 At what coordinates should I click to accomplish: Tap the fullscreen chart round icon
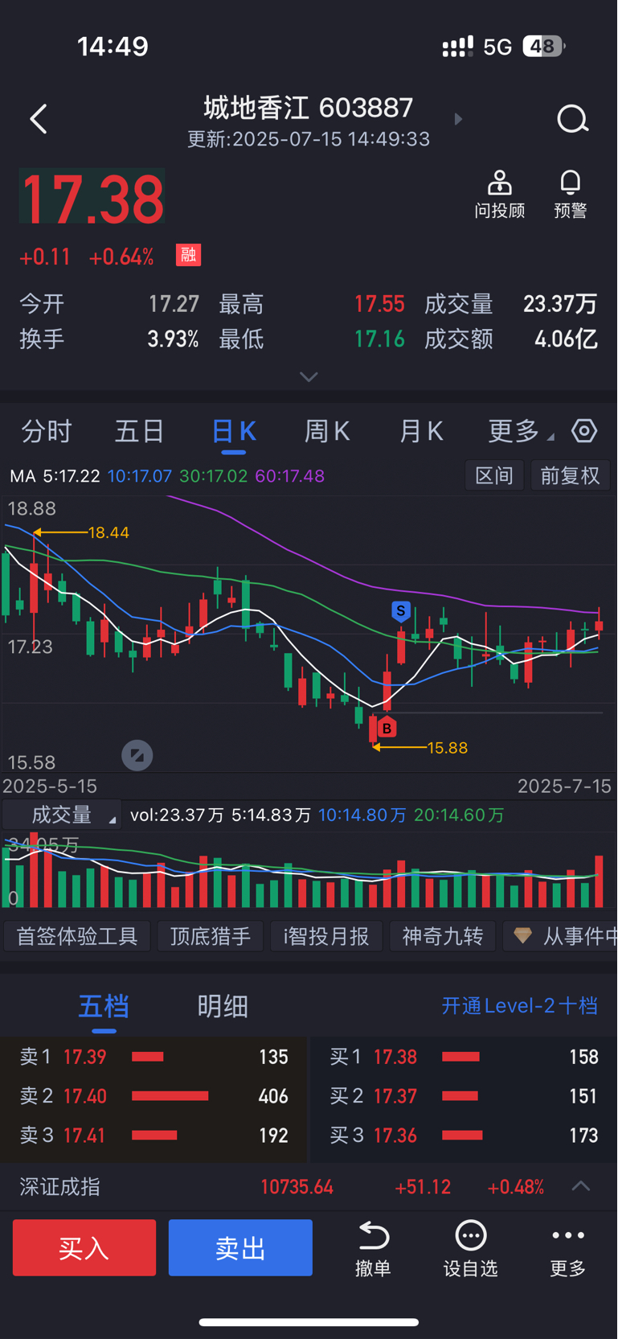click(137, 755)
